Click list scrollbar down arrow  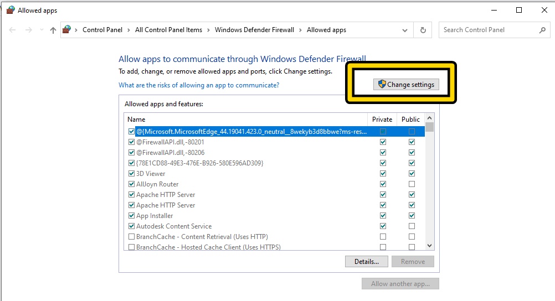click(x=429, y=246)
